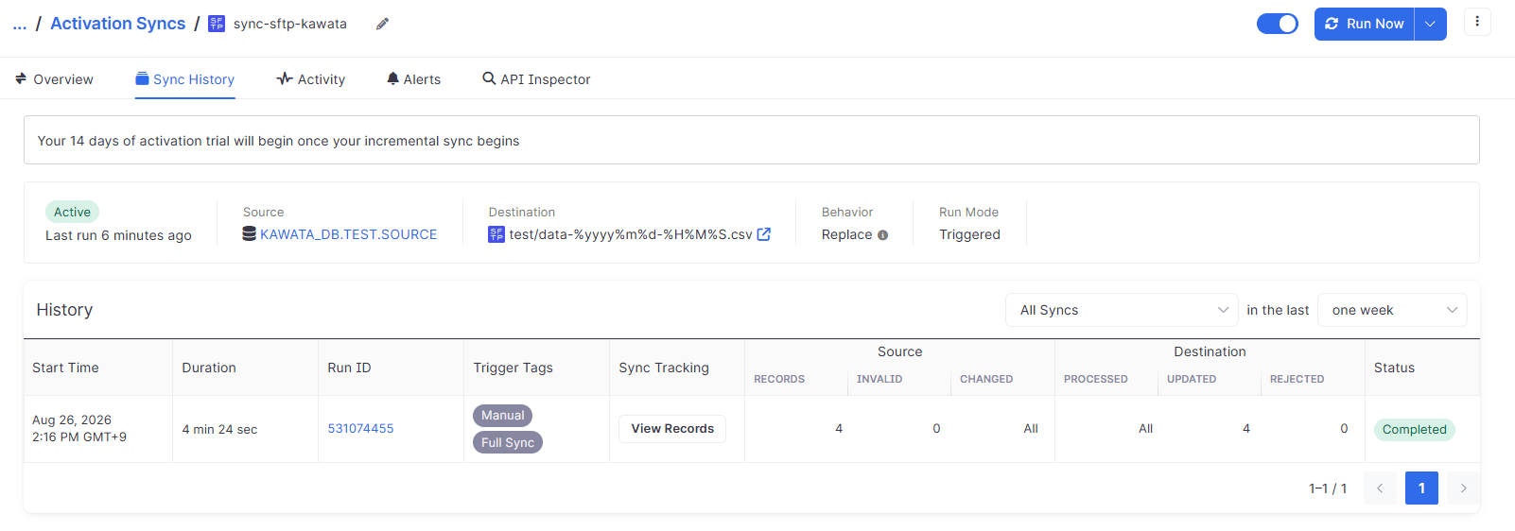Go to the previous page arrow
Image resolution: width=1515 pixels, height=531 pixels.
click(1380, 488)
